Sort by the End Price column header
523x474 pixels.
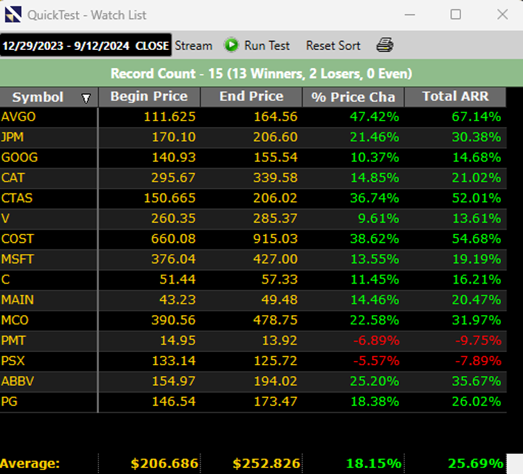(x=251, y=97)
